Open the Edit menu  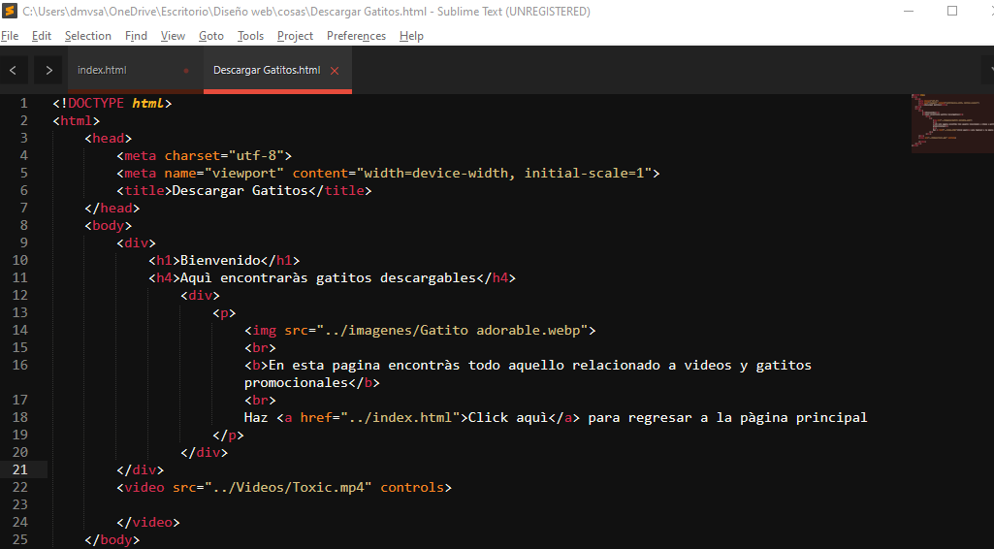[41, 36]
